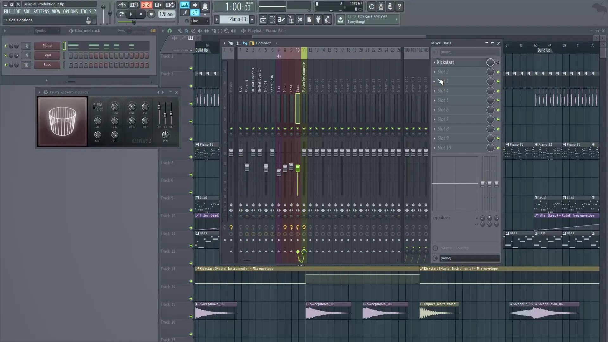Open the typing keyboard to piano icon
608x342 pixels.
tap(185, 5)
